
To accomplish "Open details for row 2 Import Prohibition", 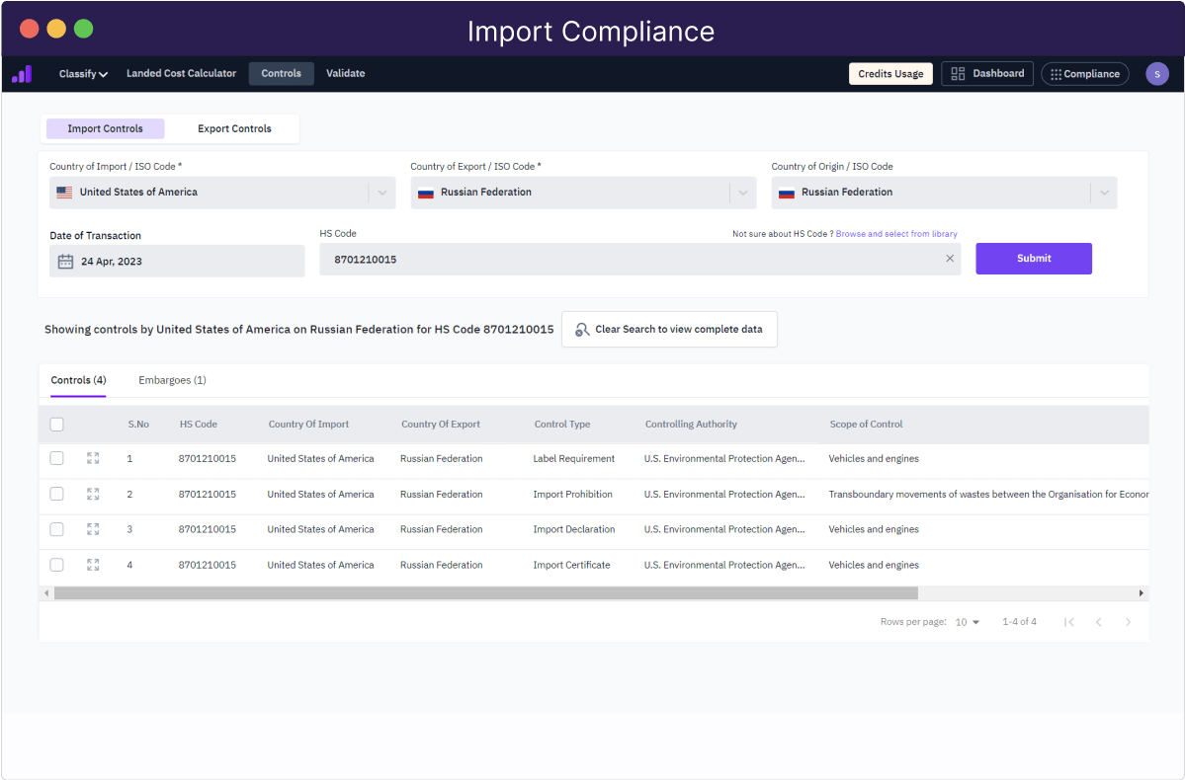I will point(93,494).
